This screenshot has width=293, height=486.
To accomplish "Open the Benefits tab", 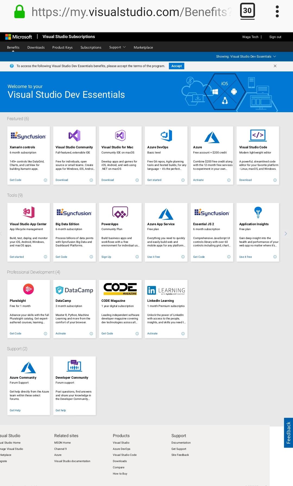I will [13, 47].
